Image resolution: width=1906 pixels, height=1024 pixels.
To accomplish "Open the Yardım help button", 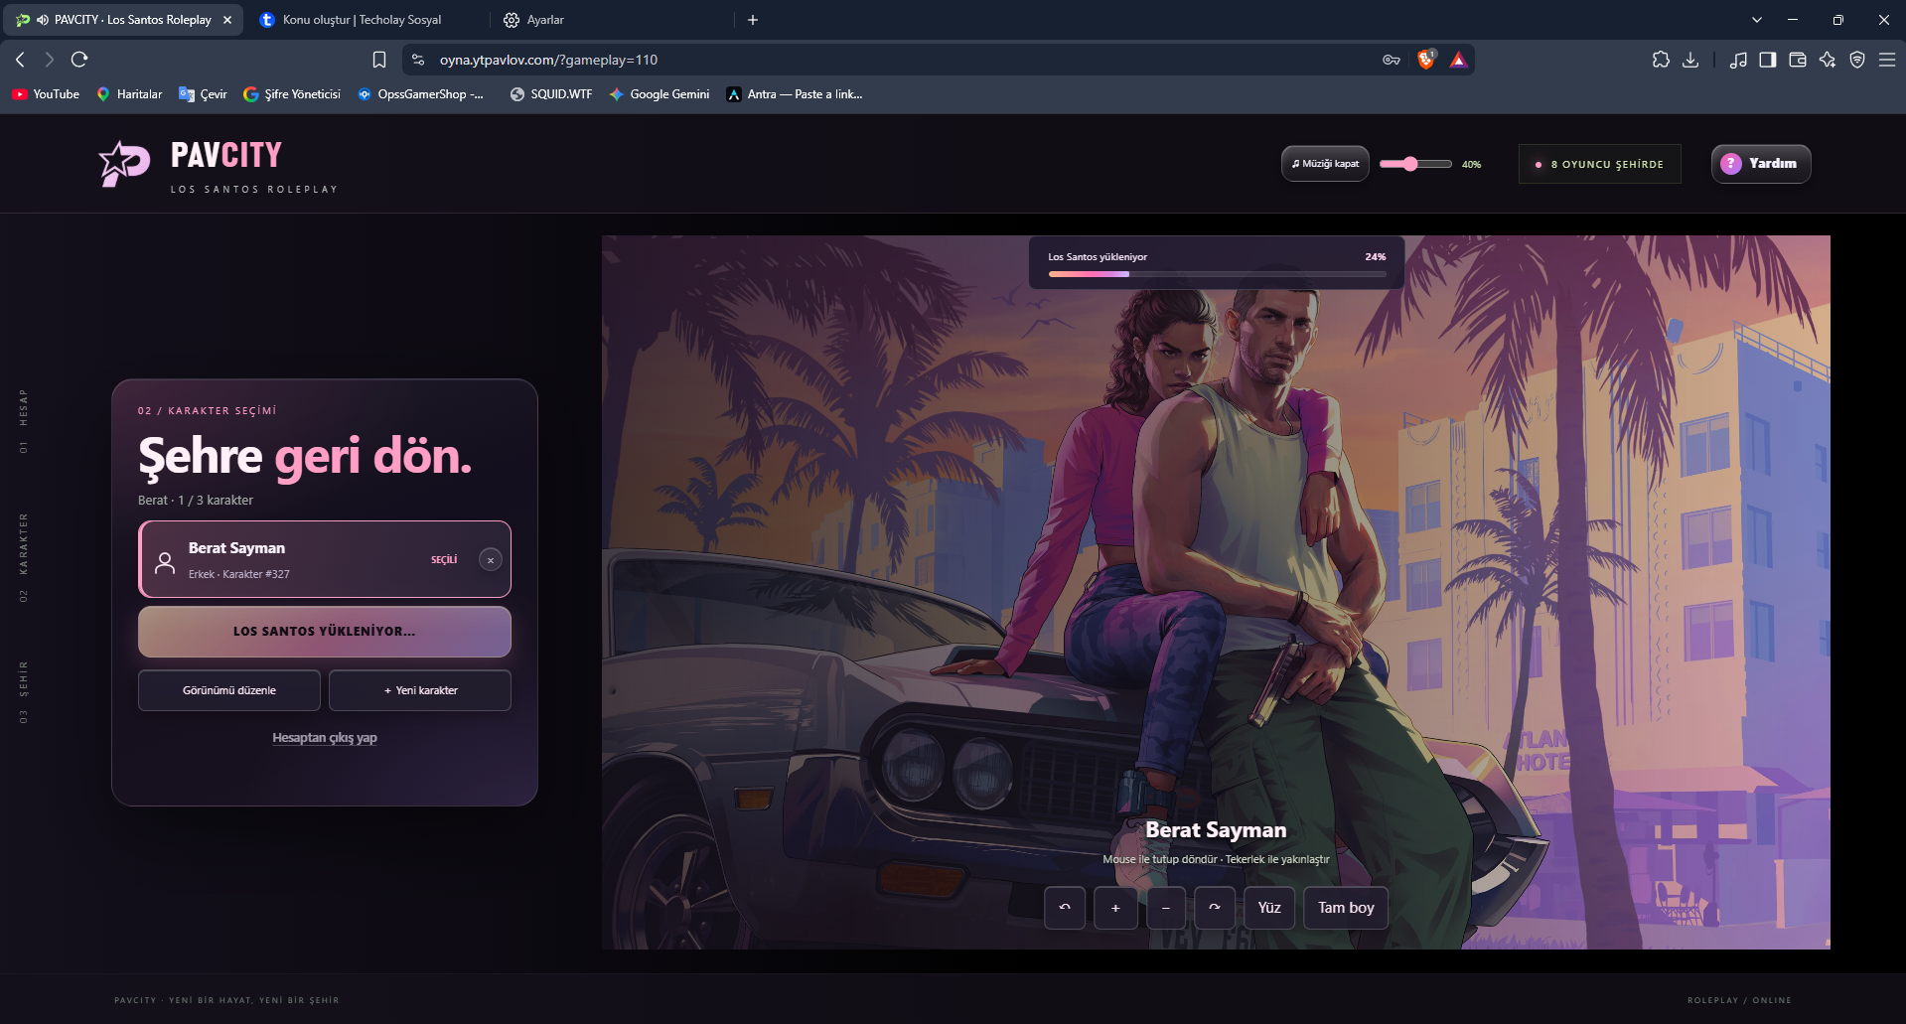I will 1761,164.
